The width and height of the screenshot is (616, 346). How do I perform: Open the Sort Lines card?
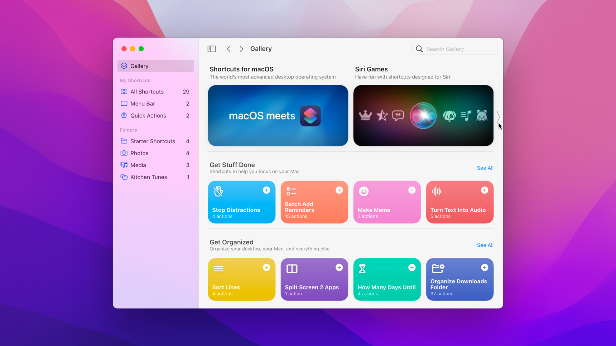(242, 279)
